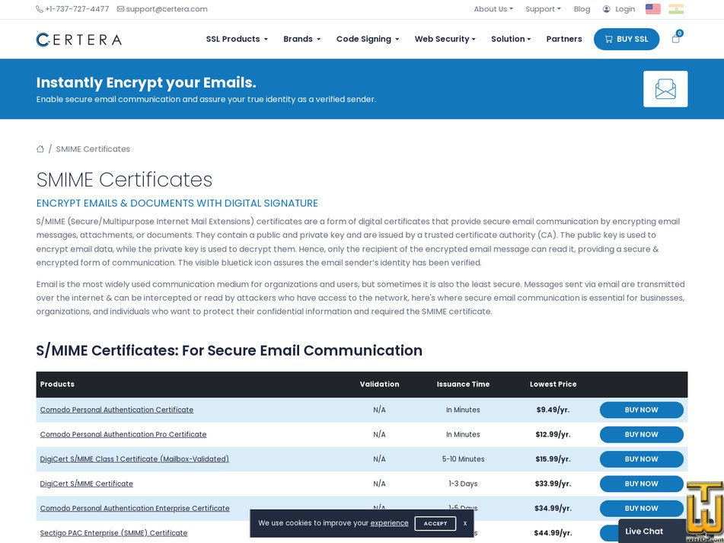This screenshot has height=543, width=724.
Task: Click the phone icon beside +1-737-727-4477
Action: (38, 9)
